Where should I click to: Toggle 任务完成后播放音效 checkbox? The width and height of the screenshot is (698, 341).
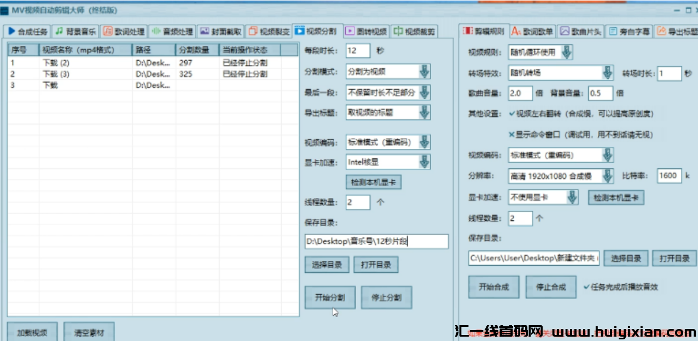click(x=586, y=286)
